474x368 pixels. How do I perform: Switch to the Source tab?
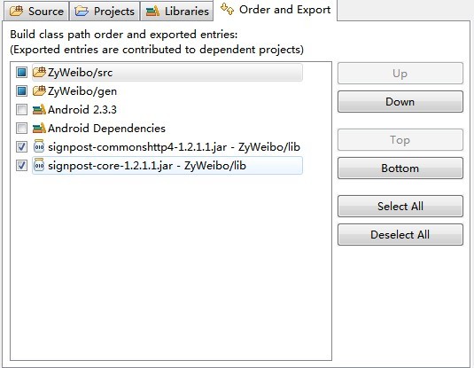tap(36, 12)
